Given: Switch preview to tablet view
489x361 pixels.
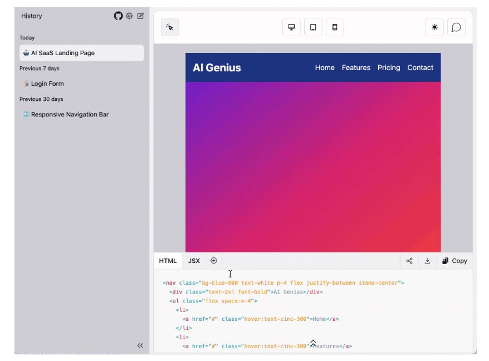Looking at the screenshot, I should coord(313,27).
